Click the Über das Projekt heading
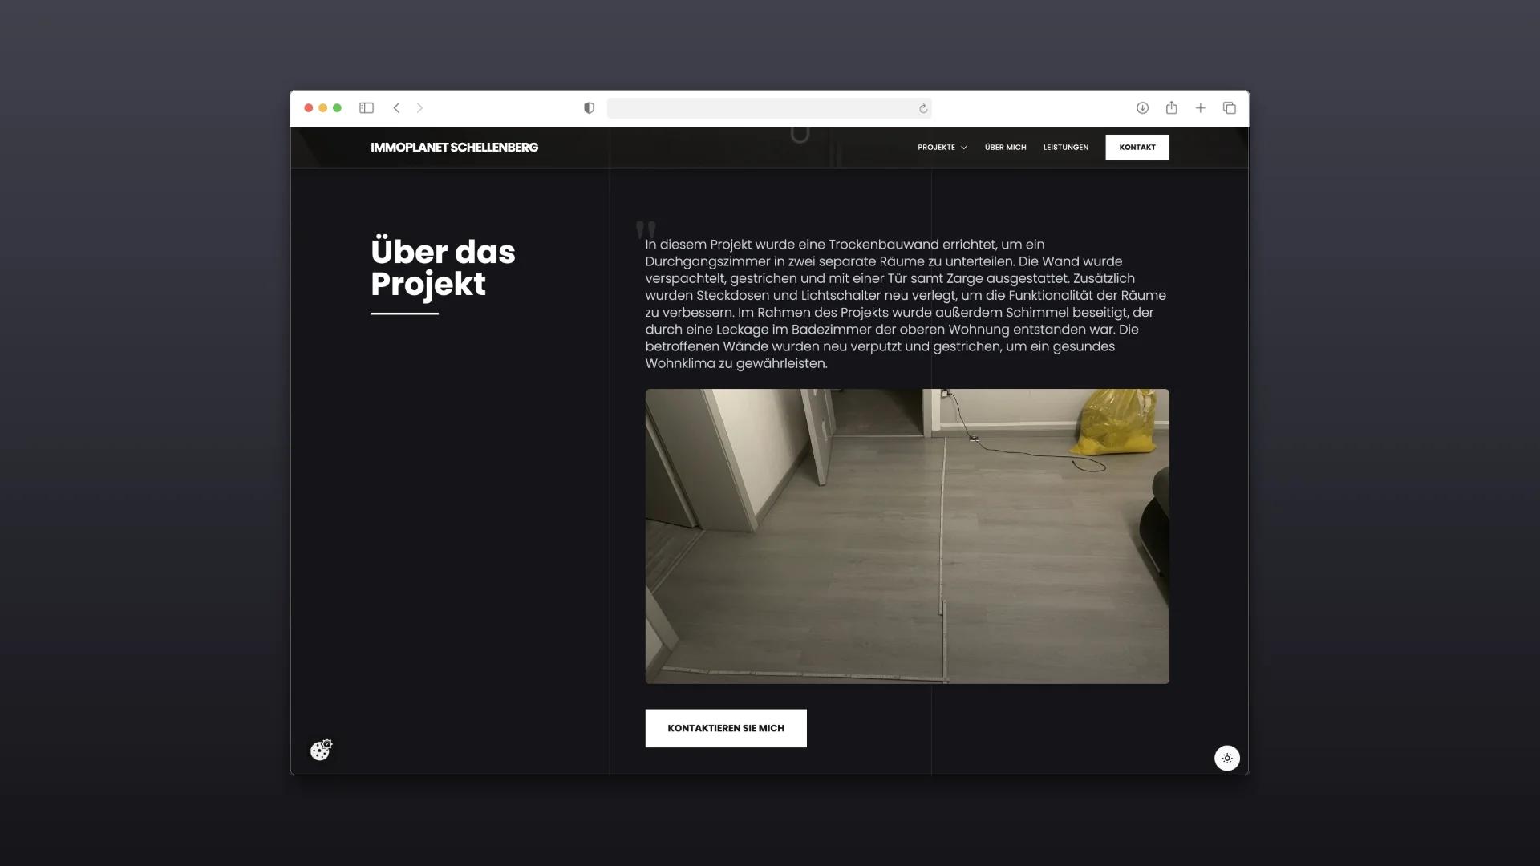This screenshot has height=866, width=1540. [443, 268]
